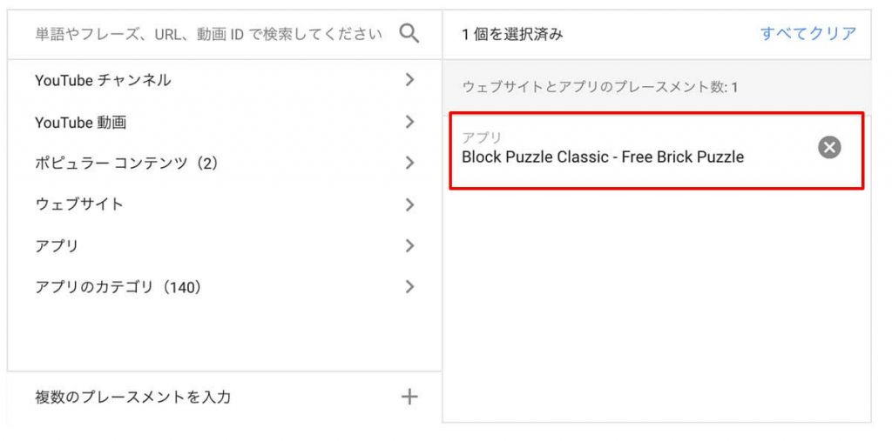This screenshot has width=892, height=441.
Task: Click すべてクリア link to clear selections
Action: pyautogui.click(x=808, y=34)
